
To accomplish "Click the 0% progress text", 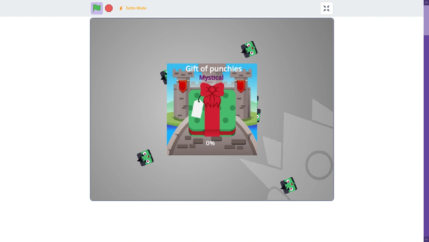I will click(210, 143).
